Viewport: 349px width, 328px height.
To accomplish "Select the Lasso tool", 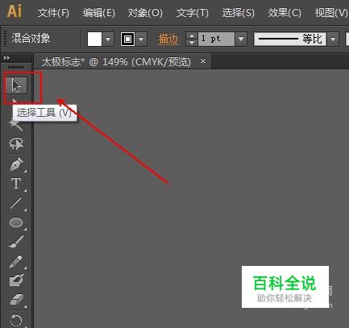I will [x=16, y=144].
